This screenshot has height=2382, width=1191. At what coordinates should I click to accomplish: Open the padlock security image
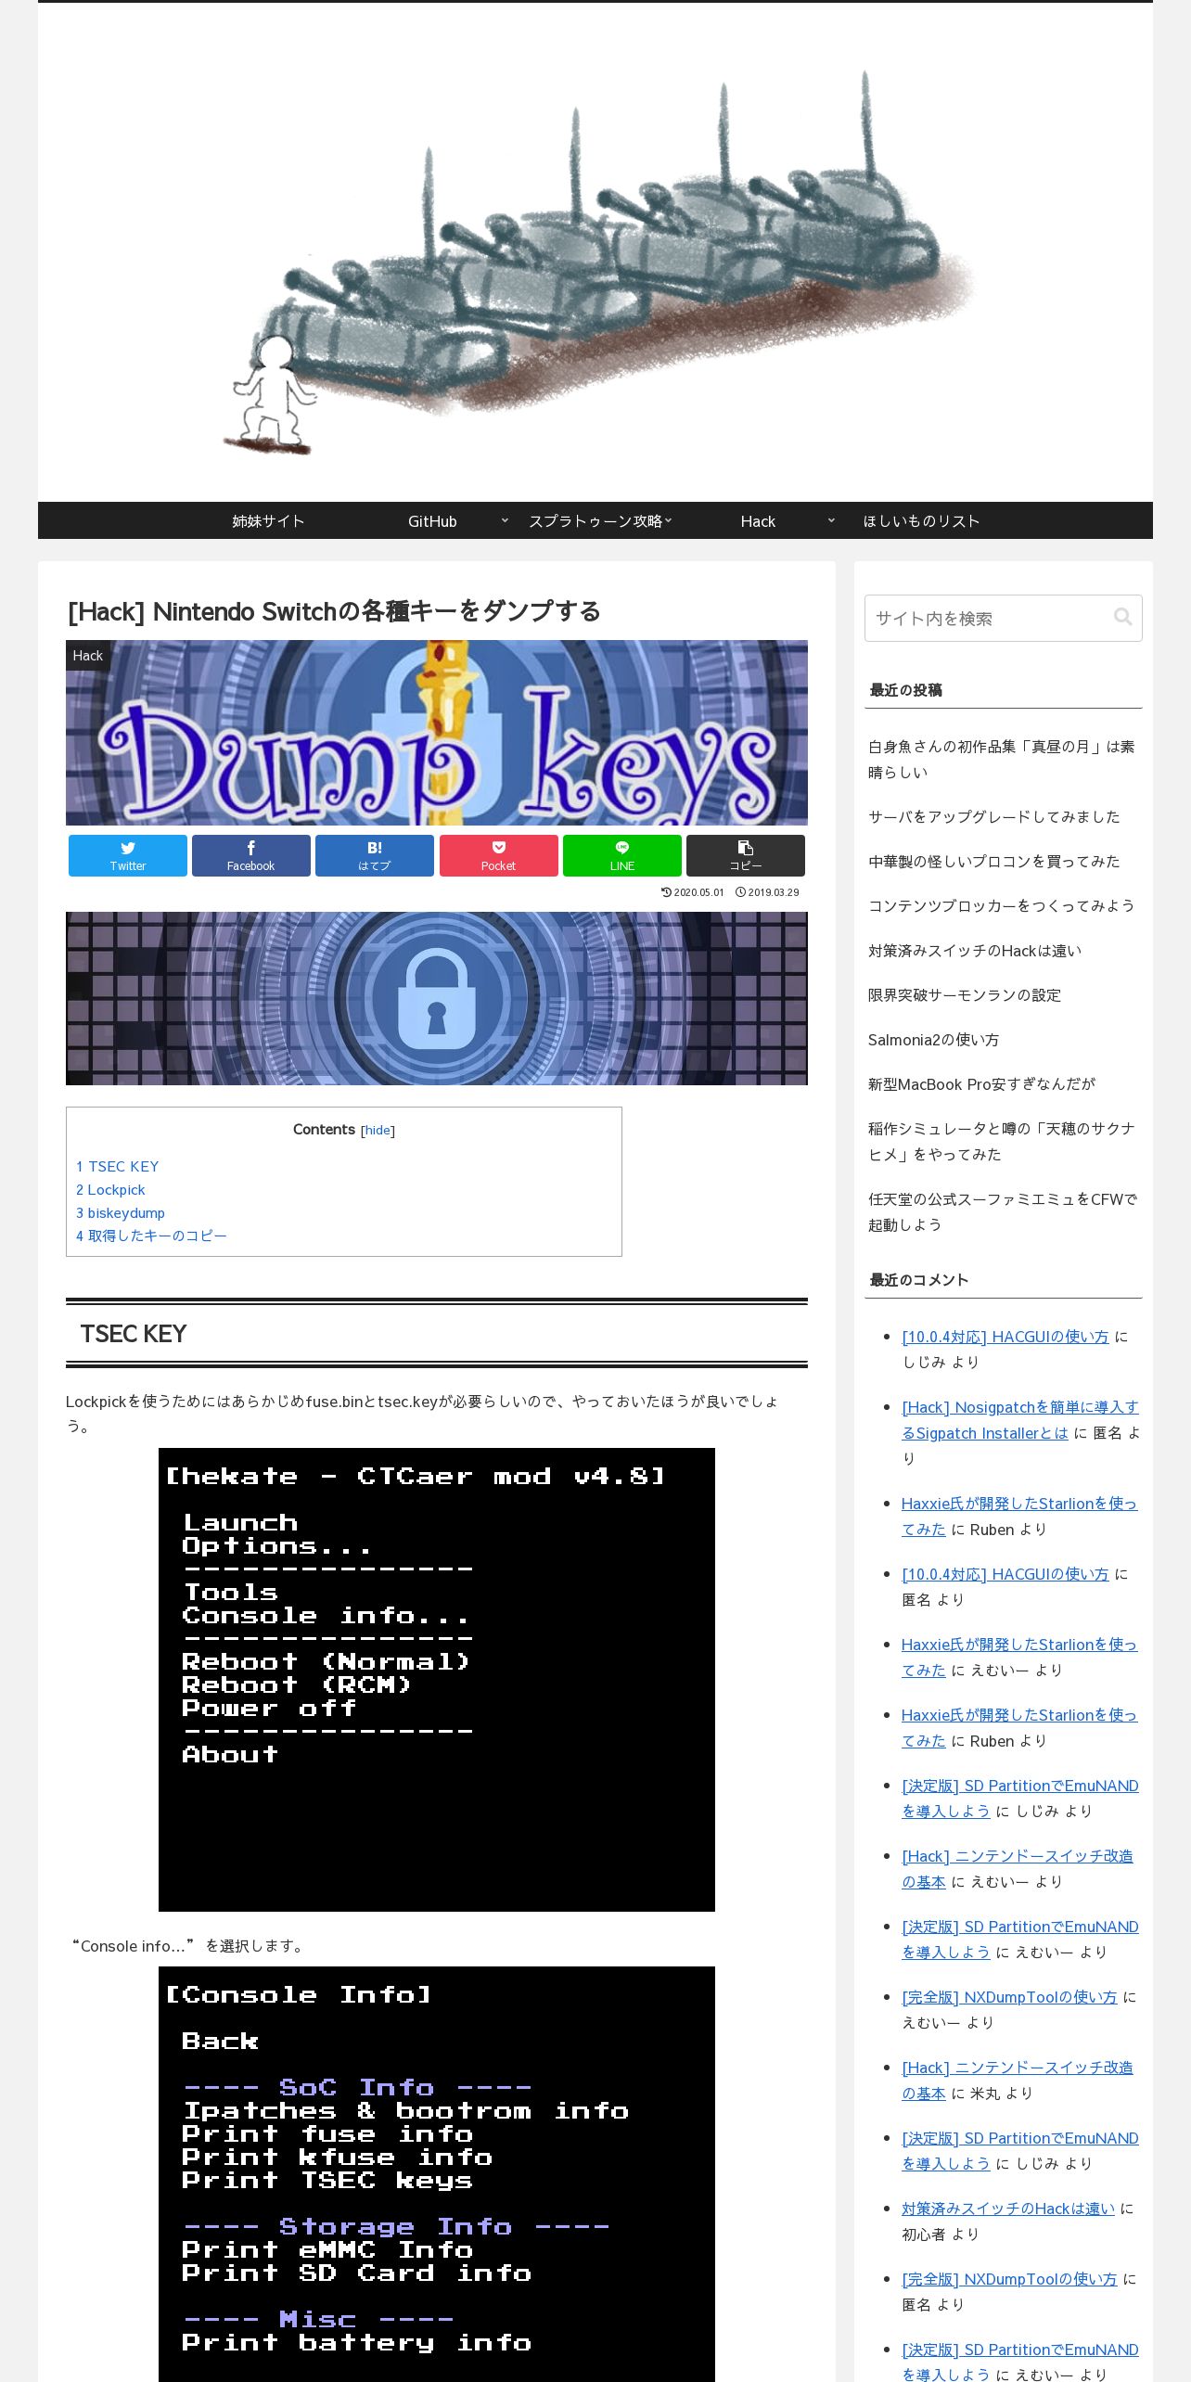[437, 999]
